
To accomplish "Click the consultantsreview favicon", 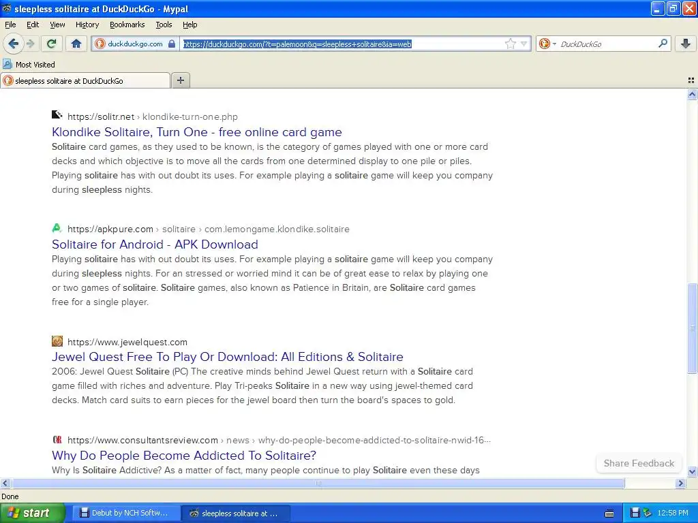I will pos(57,440).
